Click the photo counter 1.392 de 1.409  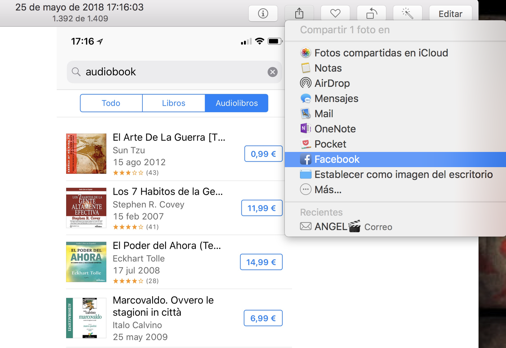click(80, 18)
